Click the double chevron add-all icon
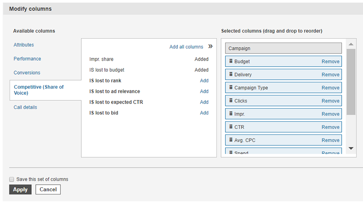Image resolution: width=363 pixels, height=204 pixels. (210, 47)
